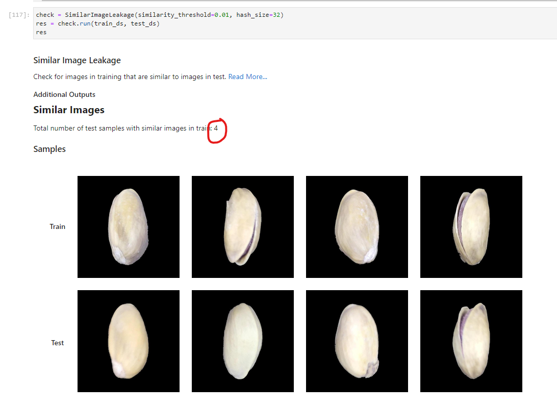The image size is (557, 410).
Task: Open the Read More documentation link
Action: click(247, 76)
